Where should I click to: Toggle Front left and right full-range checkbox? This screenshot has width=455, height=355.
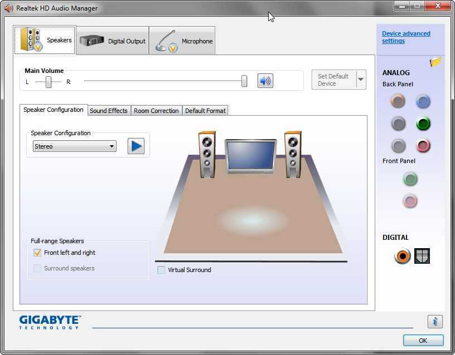click(37, 253)
